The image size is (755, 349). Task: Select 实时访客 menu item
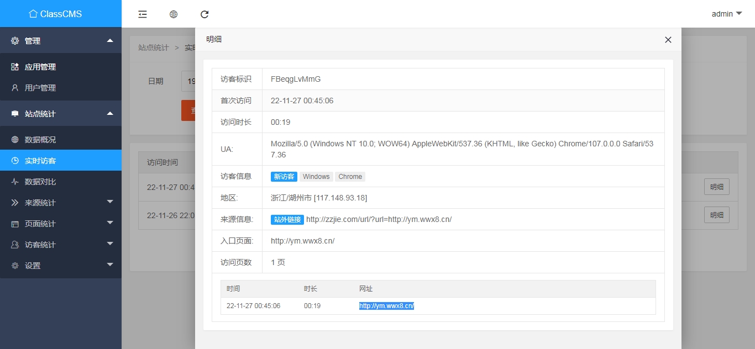40,161
